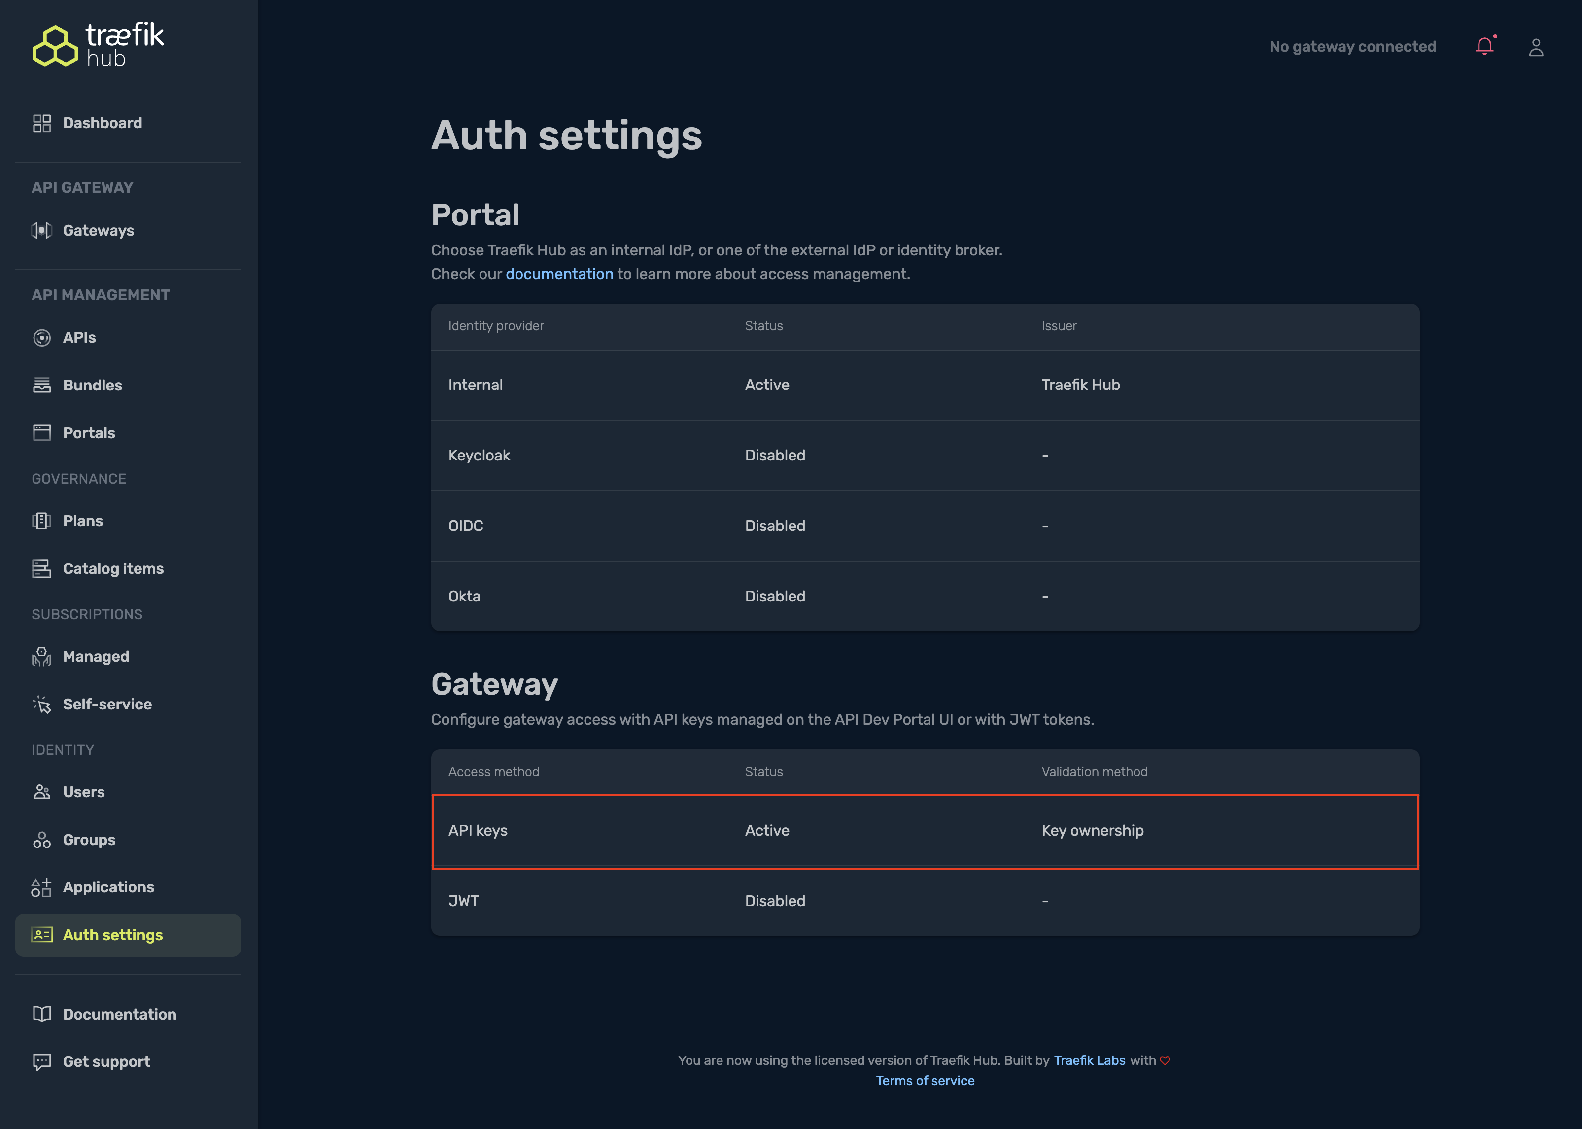
Task: Click the Groups circles icon
Action: (x=42, y=840)
